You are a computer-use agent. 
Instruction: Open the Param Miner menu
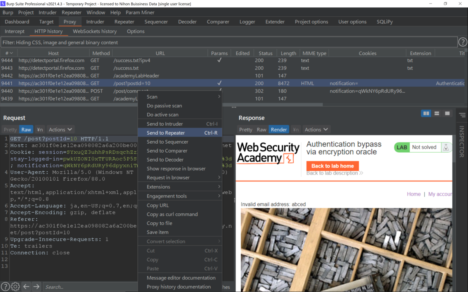coord(140,12)
